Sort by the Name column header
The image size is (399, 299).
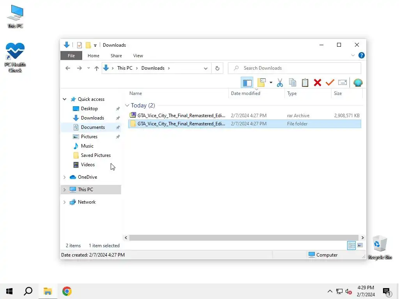(x=178, y=93)
